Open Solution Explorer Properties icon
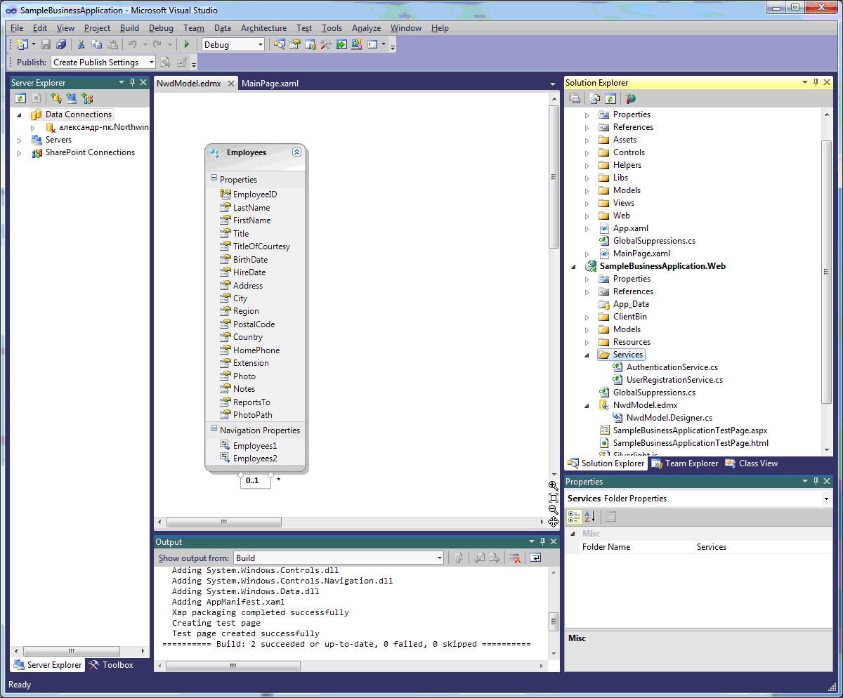843x698 pixels. coord(575,99)
